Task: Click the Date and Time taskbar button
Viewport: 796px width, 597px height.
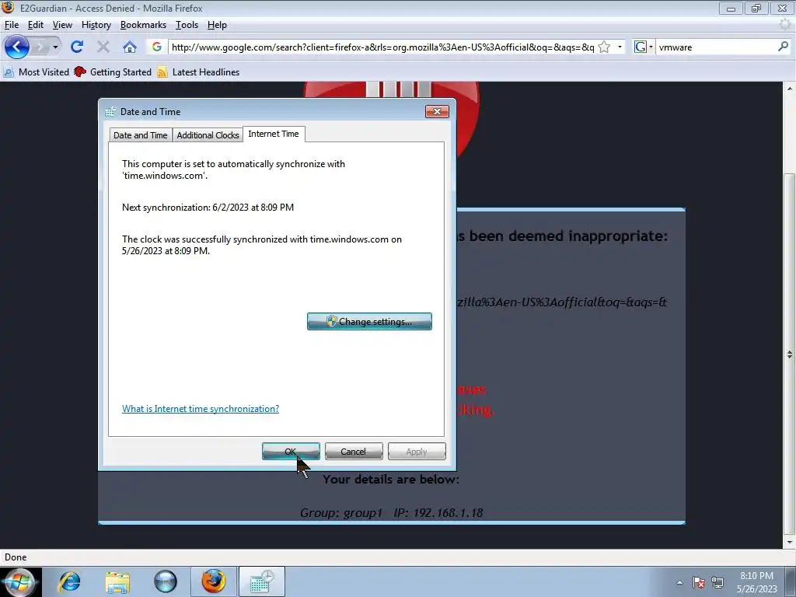Action: [x=261, y=581]
